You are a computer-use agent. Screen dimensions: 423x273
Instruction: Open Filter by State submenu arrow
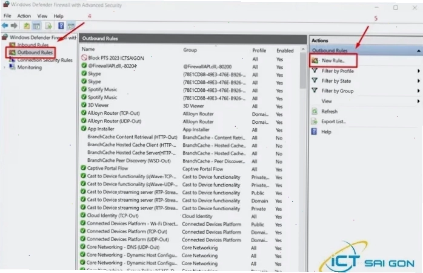click(418, 81)
